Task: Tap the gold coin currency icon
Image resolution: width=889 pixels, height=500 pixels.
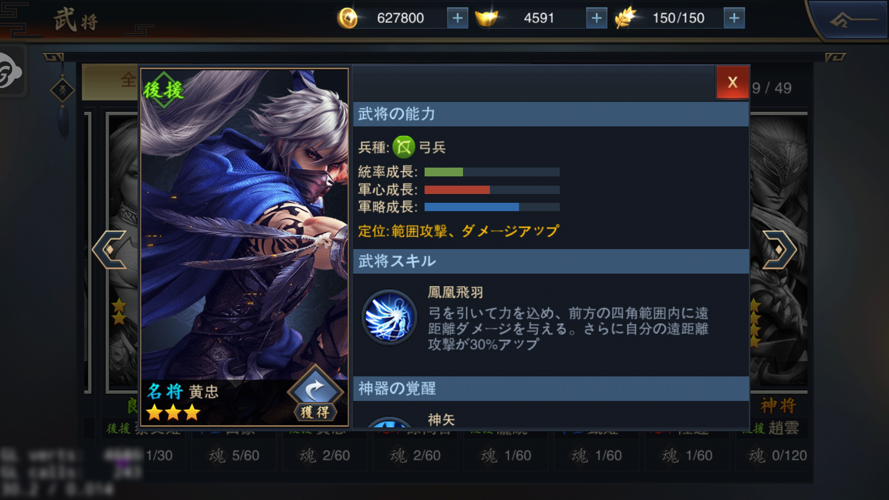Action: [348, 19]
